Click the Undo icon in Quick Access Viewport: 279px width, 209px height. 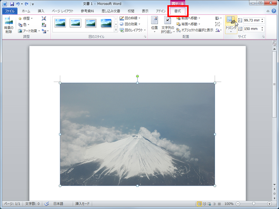[18, 4]
